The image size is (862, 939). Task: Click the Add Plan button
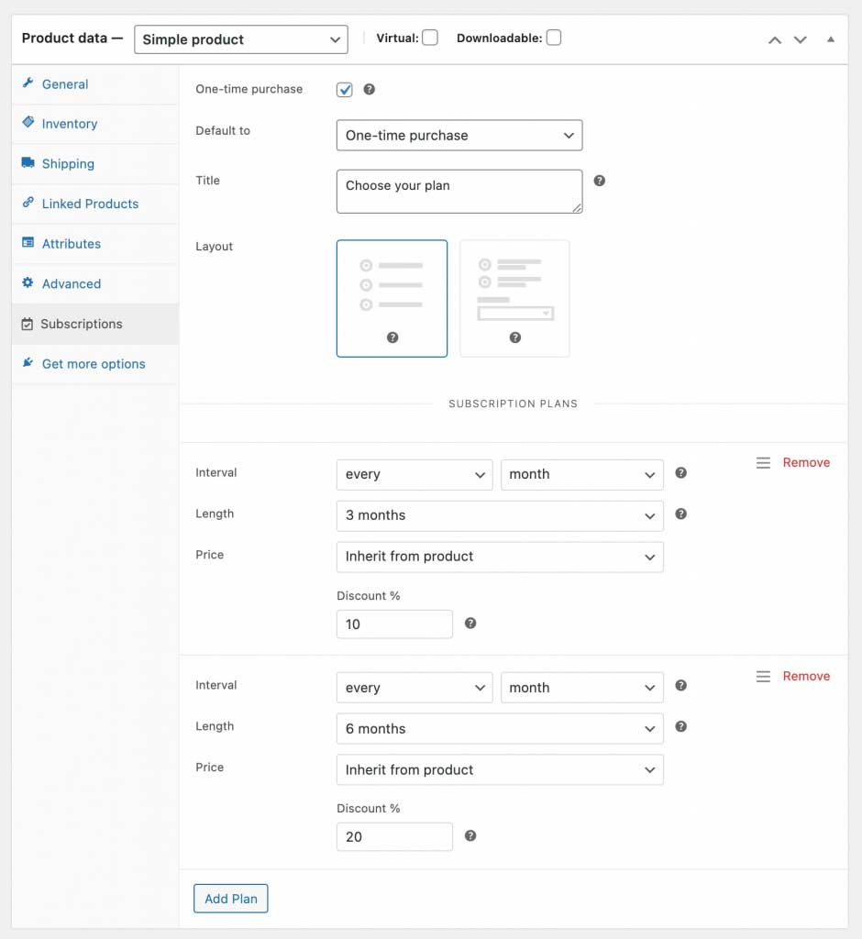(x=230, y=899)
